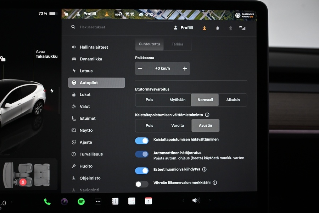Screen dimensions: 319x213
Task: Enable Vihreän liikennevalon merkkiääni toggle
Action: pos(142,184)
